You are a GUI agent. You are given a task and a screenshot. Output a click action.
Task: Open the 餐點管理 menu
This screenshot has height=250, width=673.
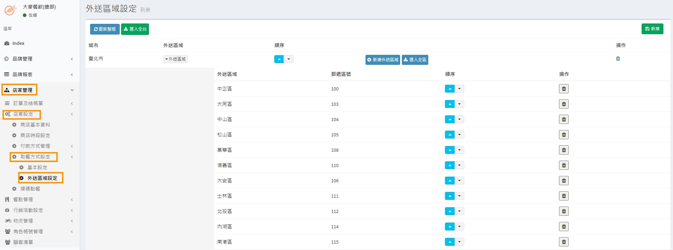click(23, 199)
